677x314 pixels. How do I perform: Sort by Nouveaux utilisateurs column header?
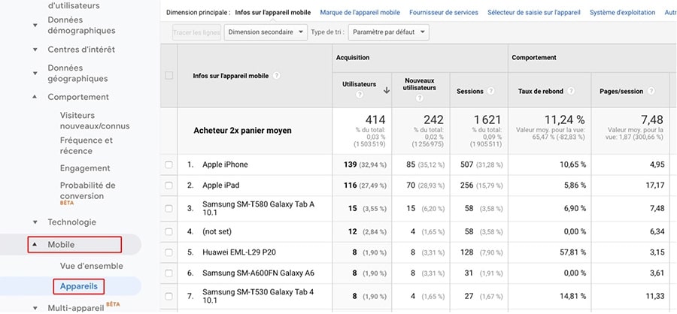tap(419, 84)
